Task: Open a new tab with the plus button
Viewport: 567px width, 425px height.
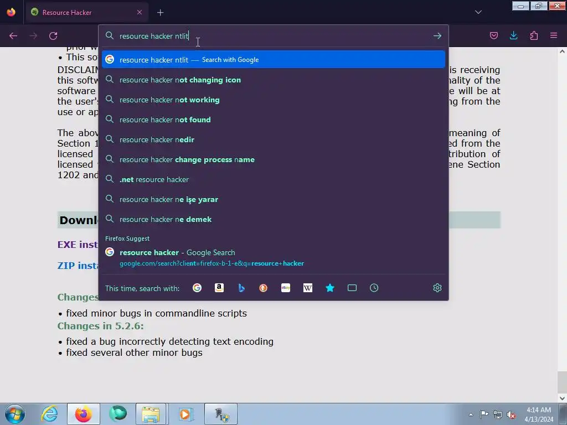Action: pos(160,13)
